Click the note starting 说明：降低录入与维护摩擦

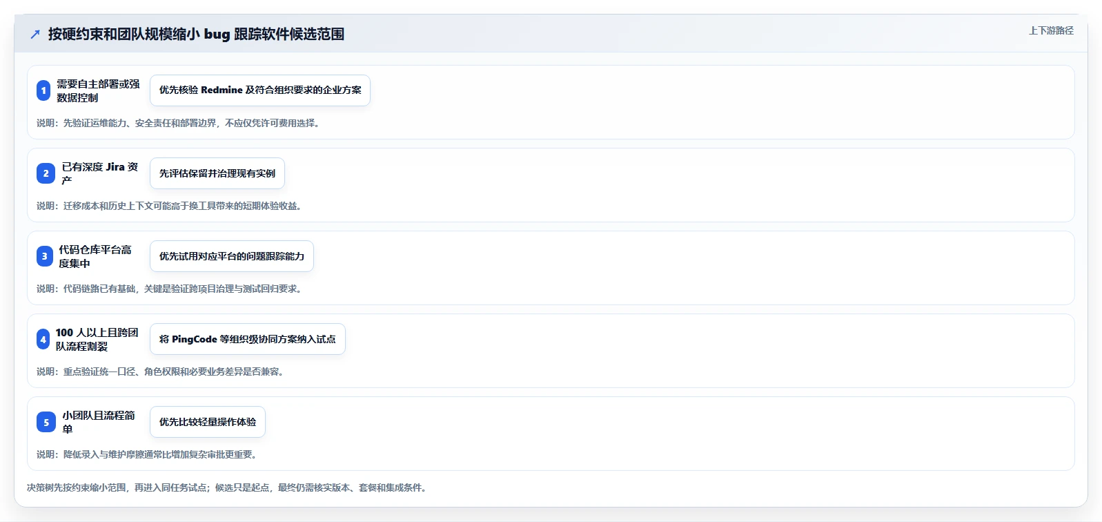[x=147, y=454]
